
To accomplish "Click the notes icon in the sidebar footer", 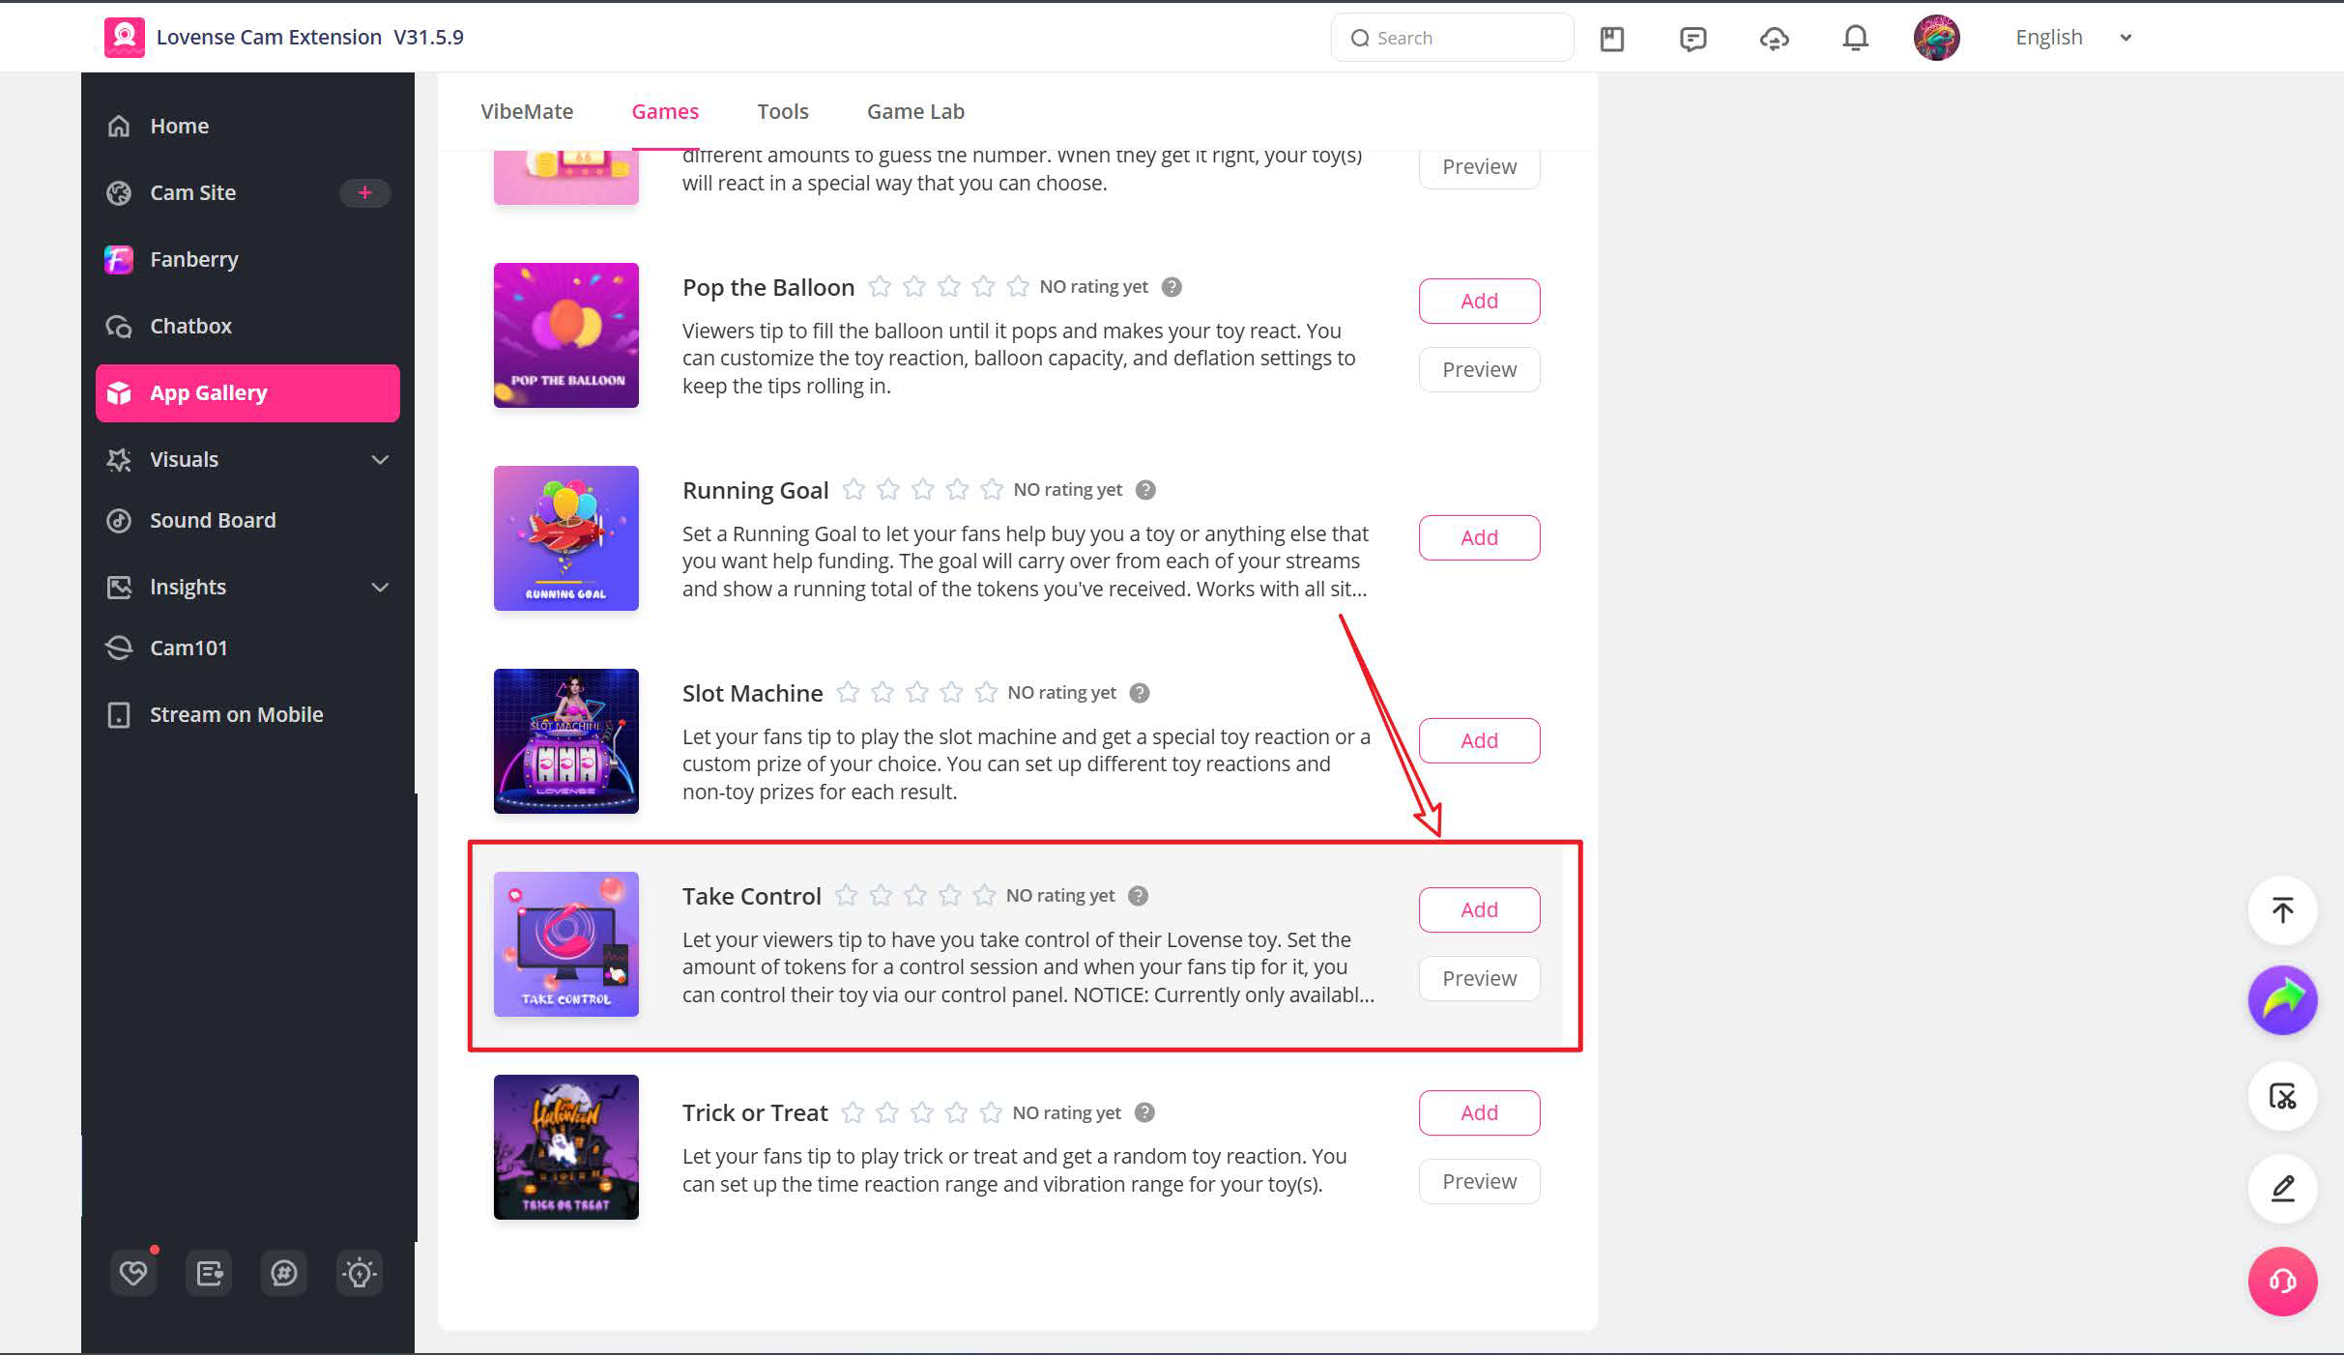I will coord(209,1273).
